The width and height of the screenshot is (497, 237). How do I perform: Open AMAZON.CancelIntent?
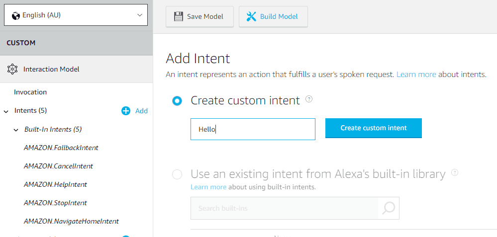pyautogui.click(x=58, y=166)
